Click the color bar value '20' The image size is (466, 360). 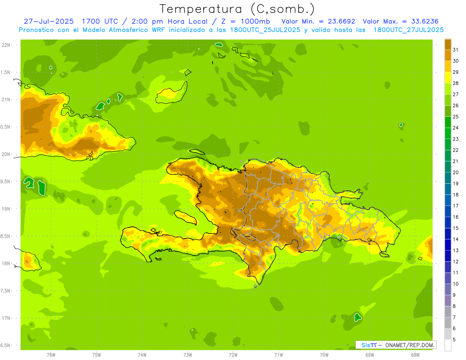point(456,172)
